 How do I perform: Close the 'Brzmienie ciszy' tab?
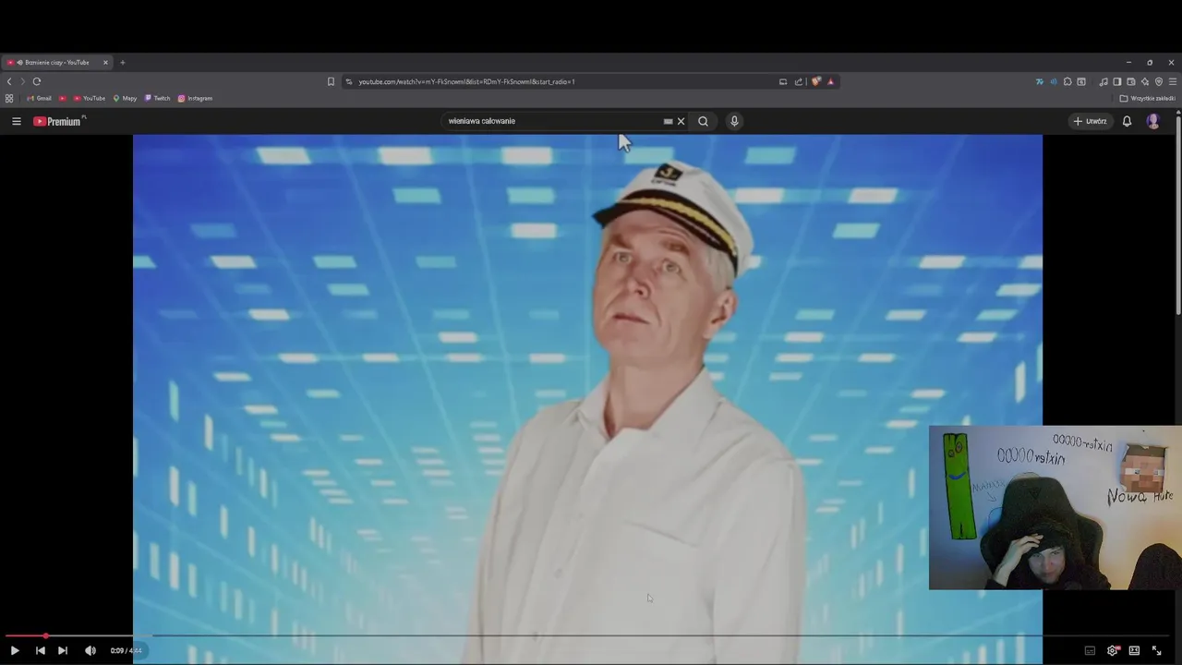click(x=105, y=63)
